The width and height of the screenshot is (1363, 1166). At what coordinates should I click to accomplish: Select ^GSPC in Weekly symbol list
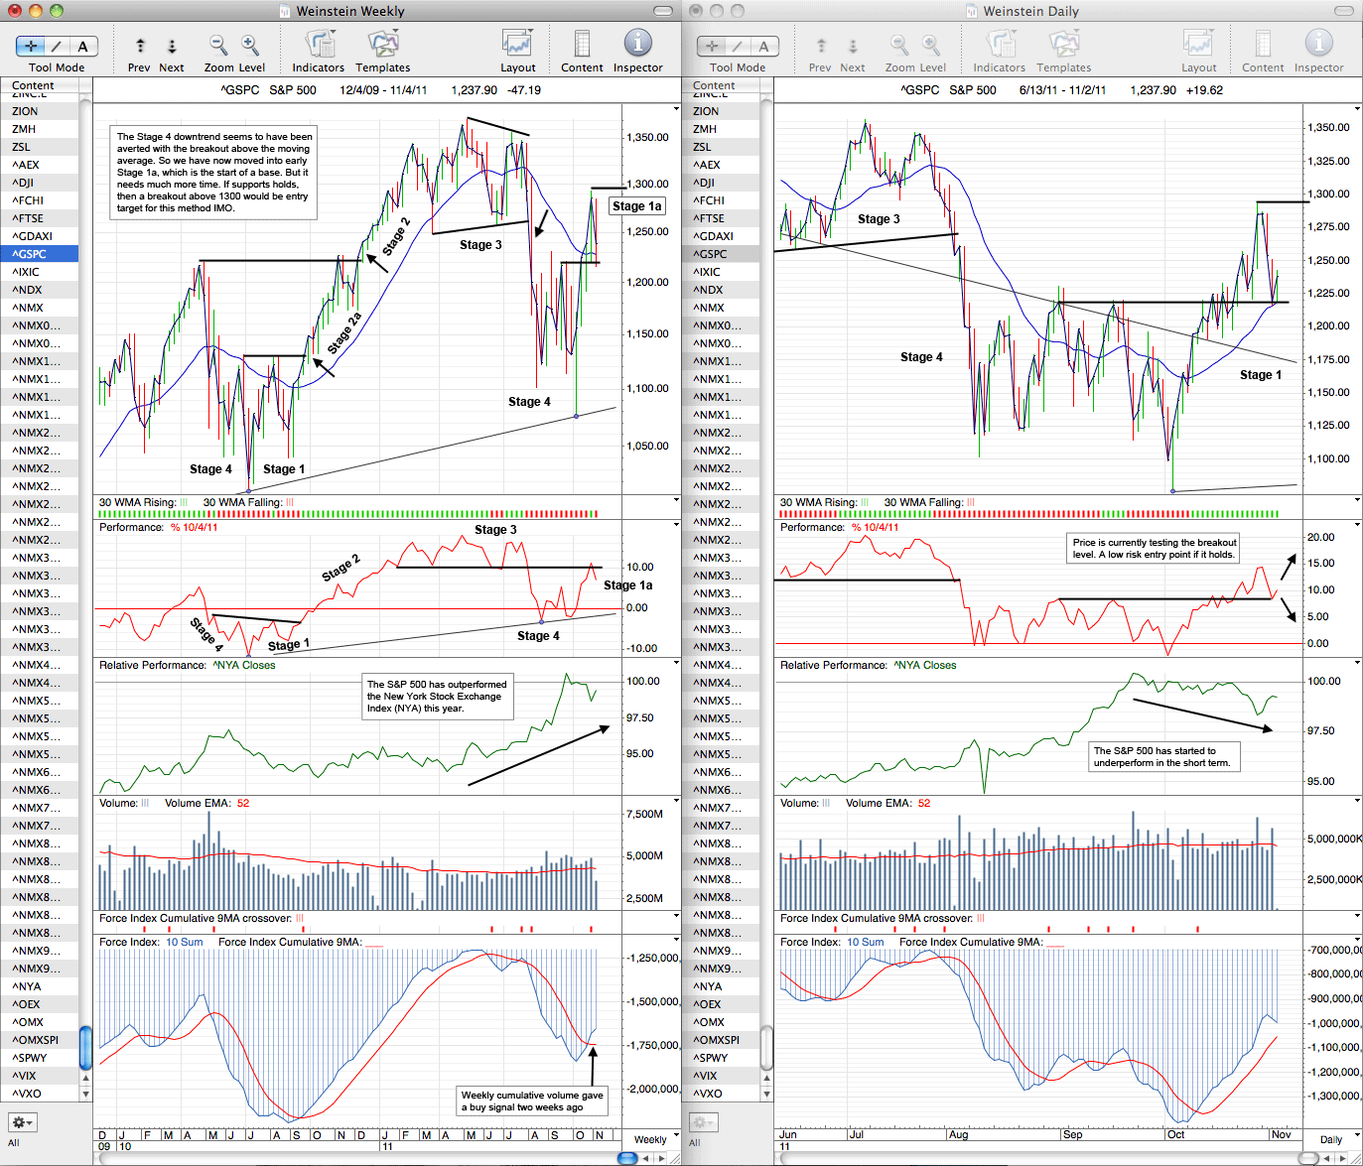pos(40,254)
